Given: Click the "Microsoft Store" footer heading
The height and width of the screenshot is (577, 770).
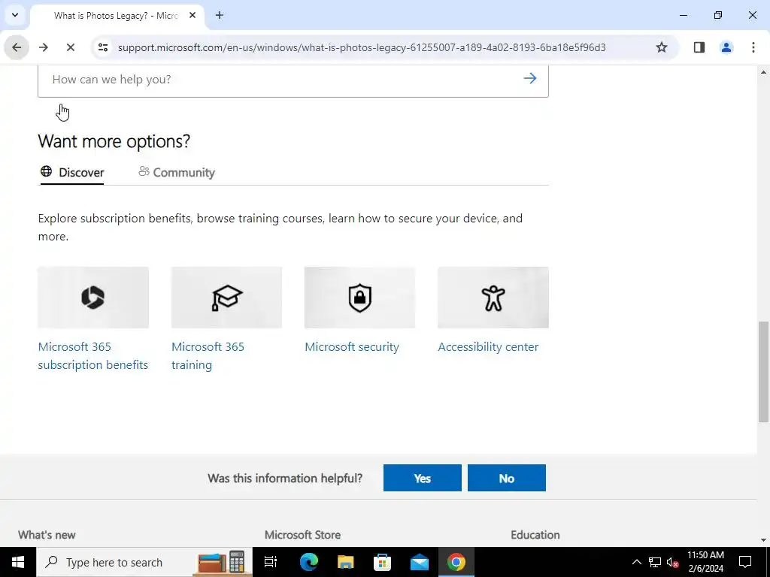Looking at the screenshot, I should coord(302,535).
